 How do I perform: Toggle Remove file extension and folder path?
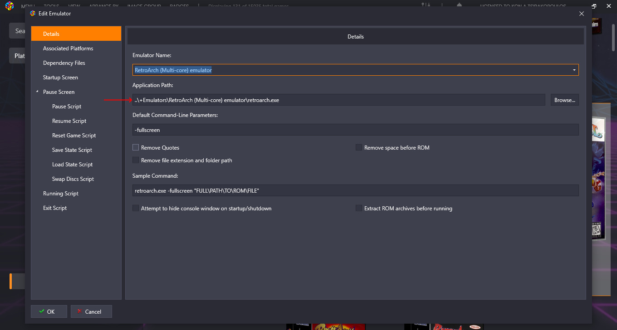click(x=136, y=160)
